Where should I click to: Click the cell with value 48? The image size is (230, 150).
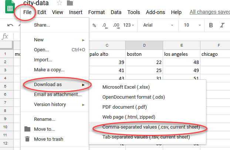pyautogui.click(x=182, y=62)
